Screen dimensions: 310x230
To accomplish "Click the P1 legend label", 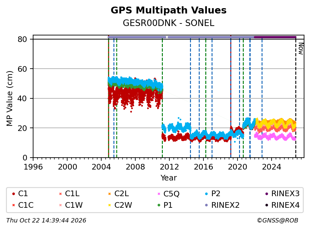I will [168, 205].
